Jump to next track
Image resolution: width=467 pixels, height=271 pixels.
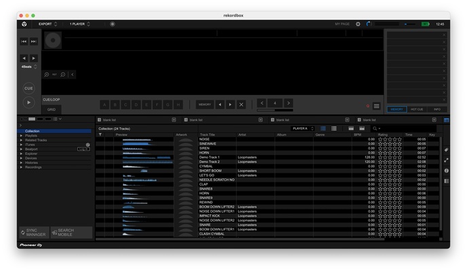tap(34, 41)
